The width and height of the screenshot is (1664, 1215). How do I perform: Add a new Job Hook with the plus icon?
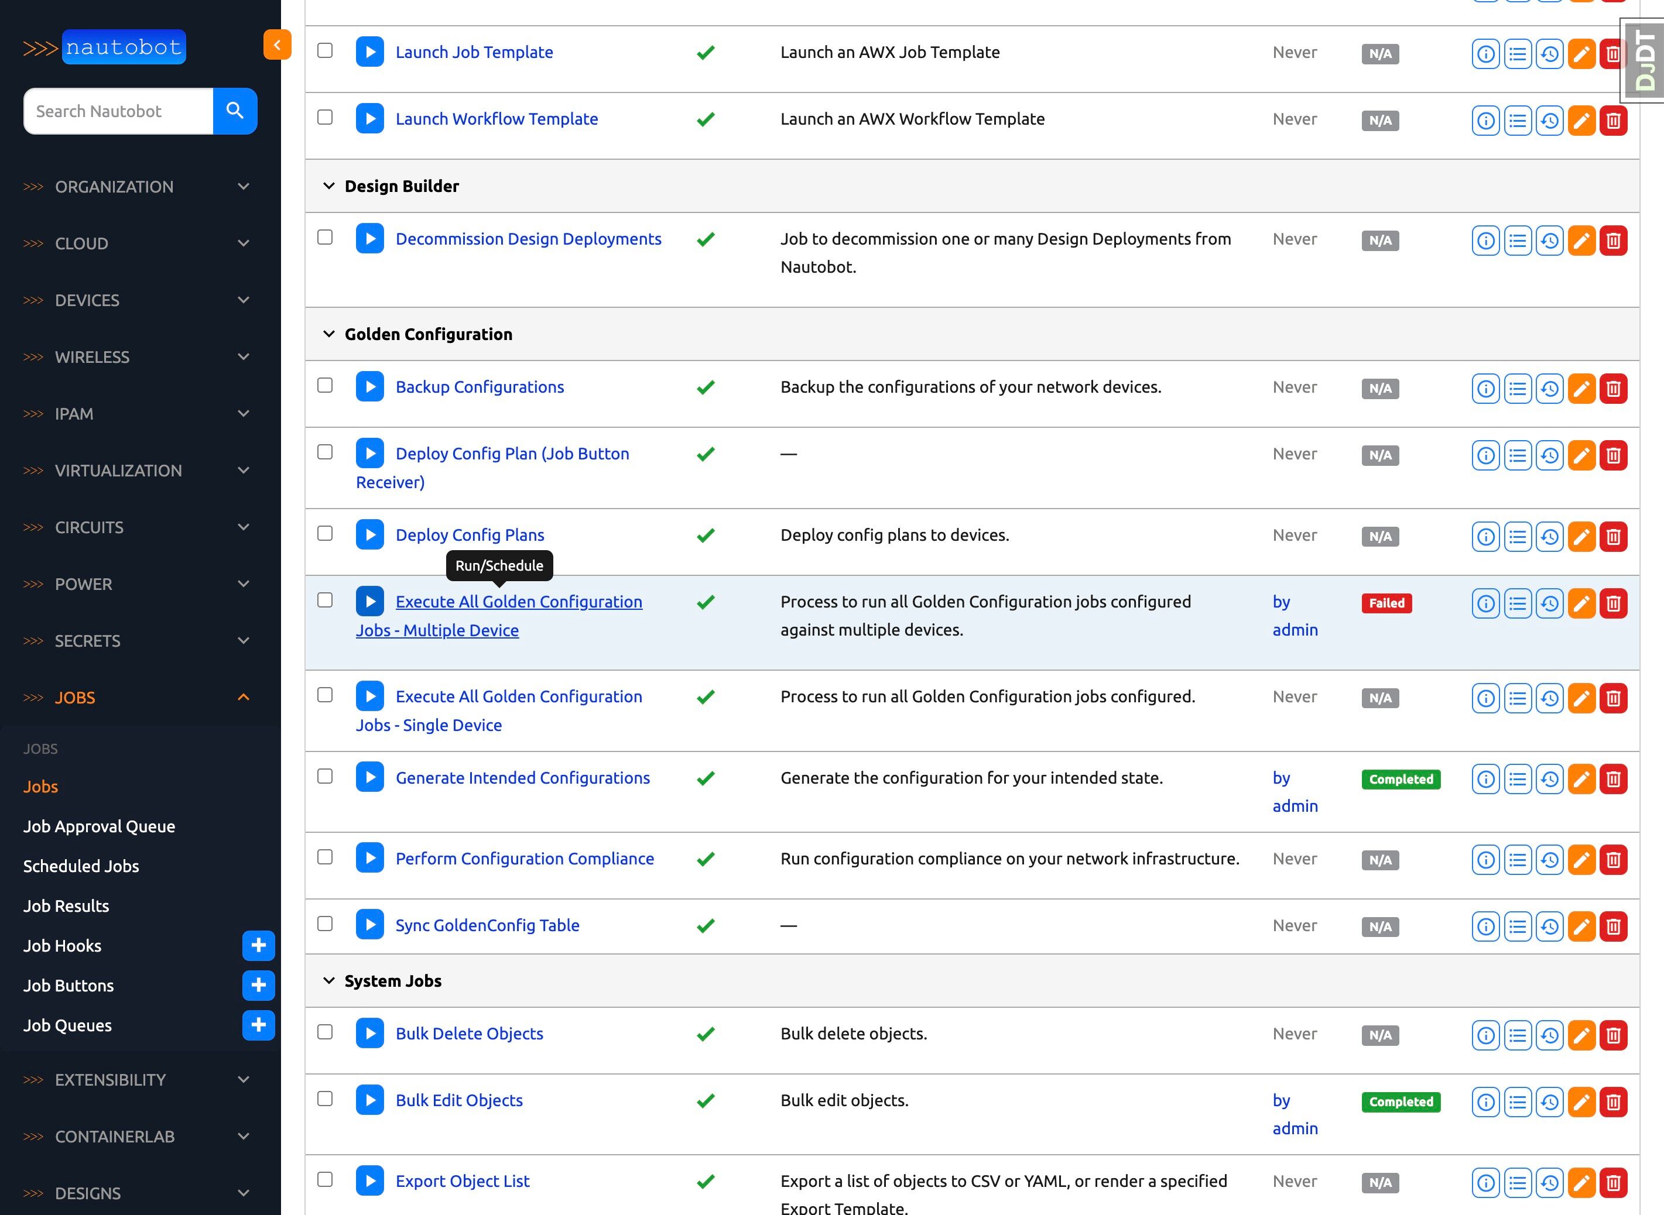pos(258,946)
